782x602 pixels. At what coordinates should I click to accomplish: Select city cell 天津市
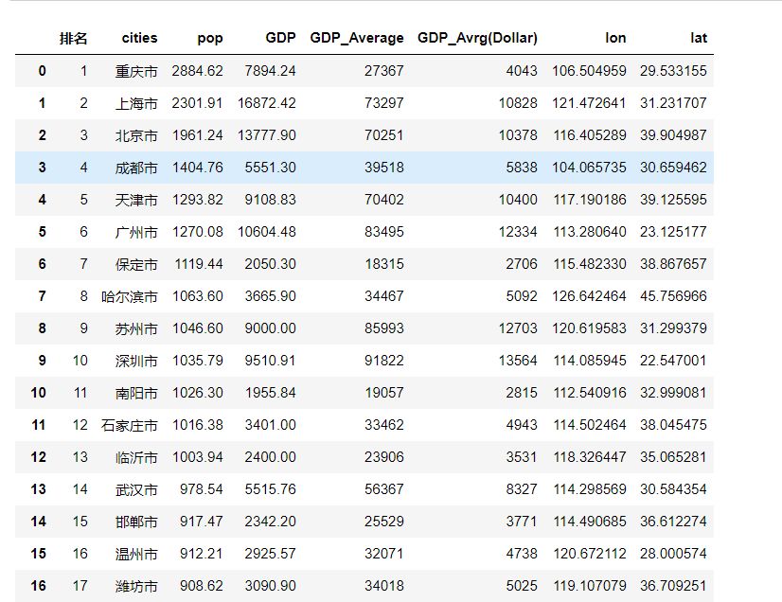pyautogui.click(x=136, y=200)
